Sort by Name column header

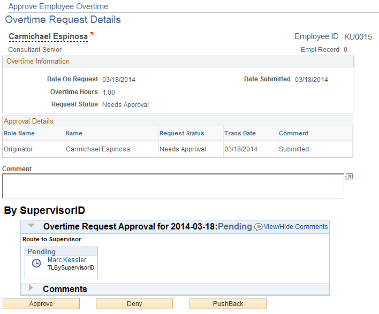[74, 133]
